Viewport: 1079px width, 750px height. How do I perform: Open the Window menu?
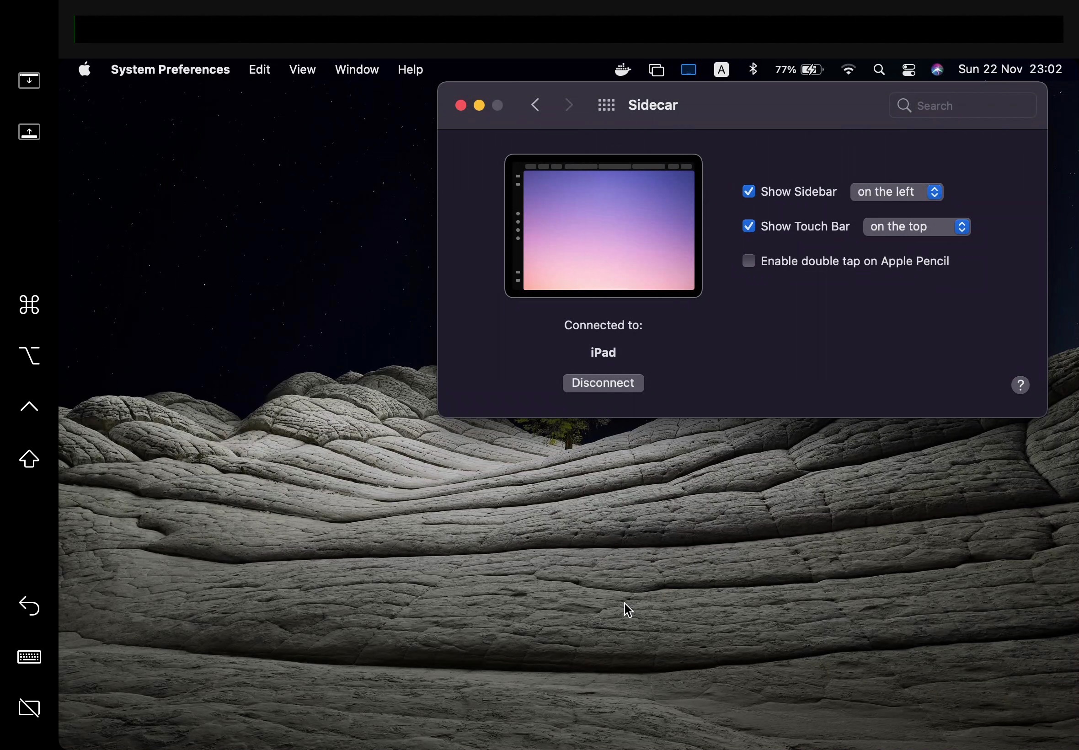click(x=356, y=69)
